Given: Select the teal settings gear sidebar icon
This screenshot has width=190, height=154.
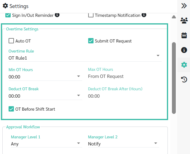Looking at the screenshot, I should click(184, 65).
